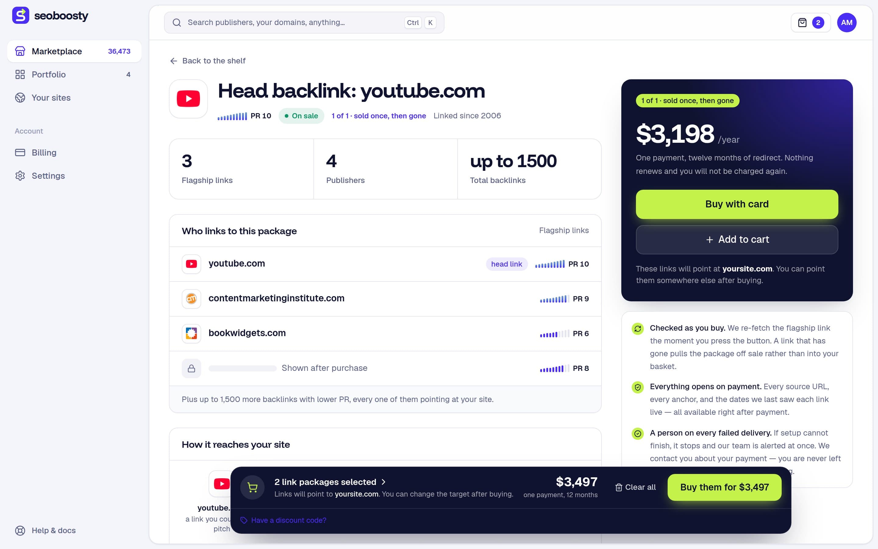The image size is (878, 549).
Task: Click the '4 Publishers' stat
Action: tap(385, 169)
